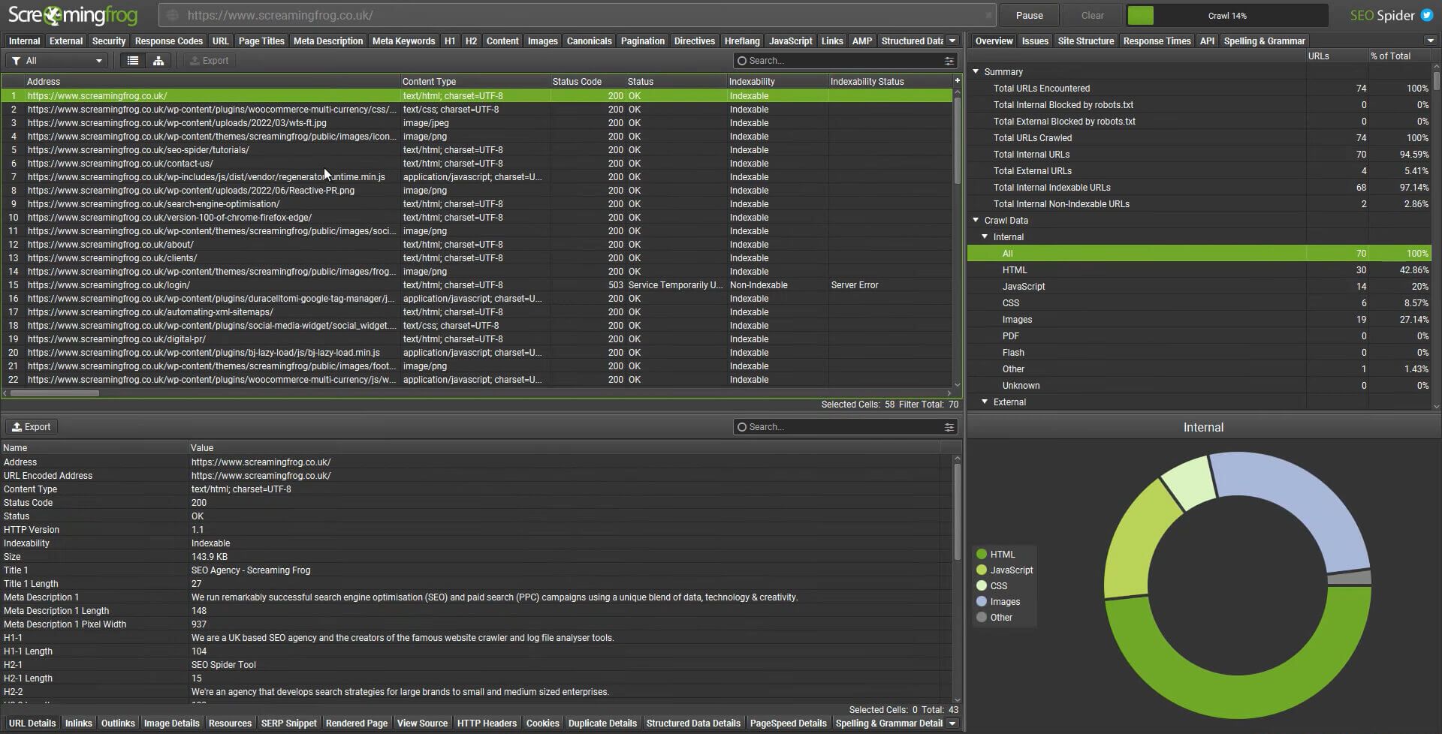The height and width of the screenshot is (734, 1442).
Task: Expand the External tree node
Action: tap(985, 402)
